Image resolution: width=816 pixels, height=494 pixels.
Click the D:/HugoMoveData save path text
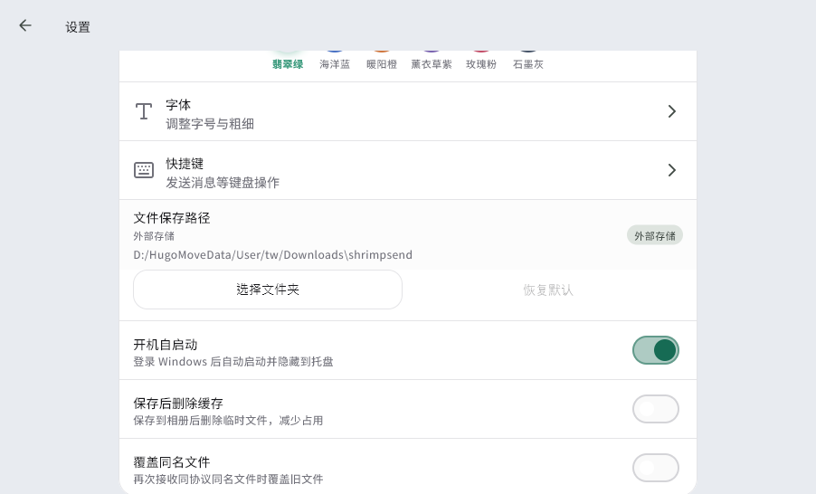[272, 255]
